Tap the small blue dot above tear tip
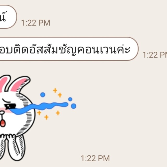Screen dimensions: 167x167 pyautogui.click(x=70, y=99)
